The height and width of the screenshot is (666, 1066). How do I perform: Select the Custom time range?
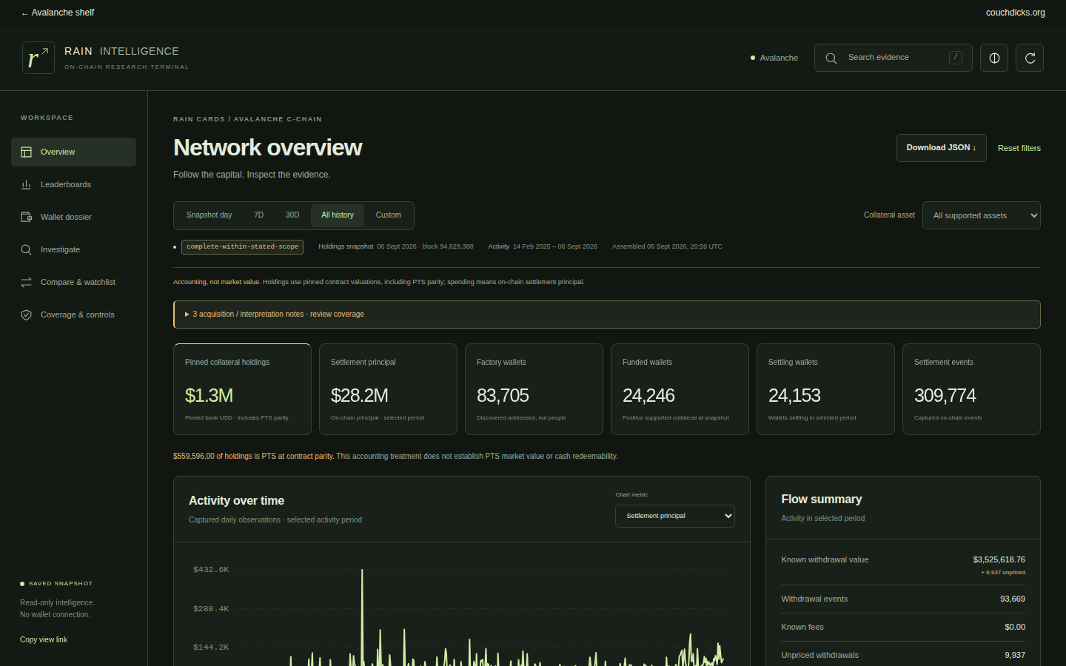tap(389, 215)
